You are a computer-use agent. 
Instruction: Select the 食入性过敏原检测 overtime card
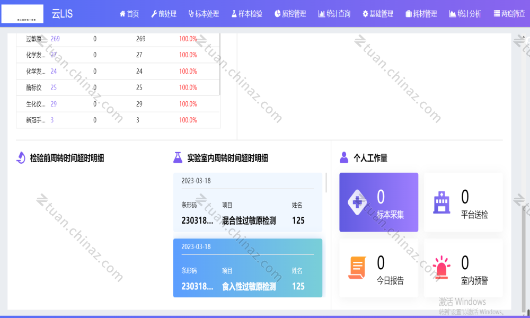coord(248,268)
